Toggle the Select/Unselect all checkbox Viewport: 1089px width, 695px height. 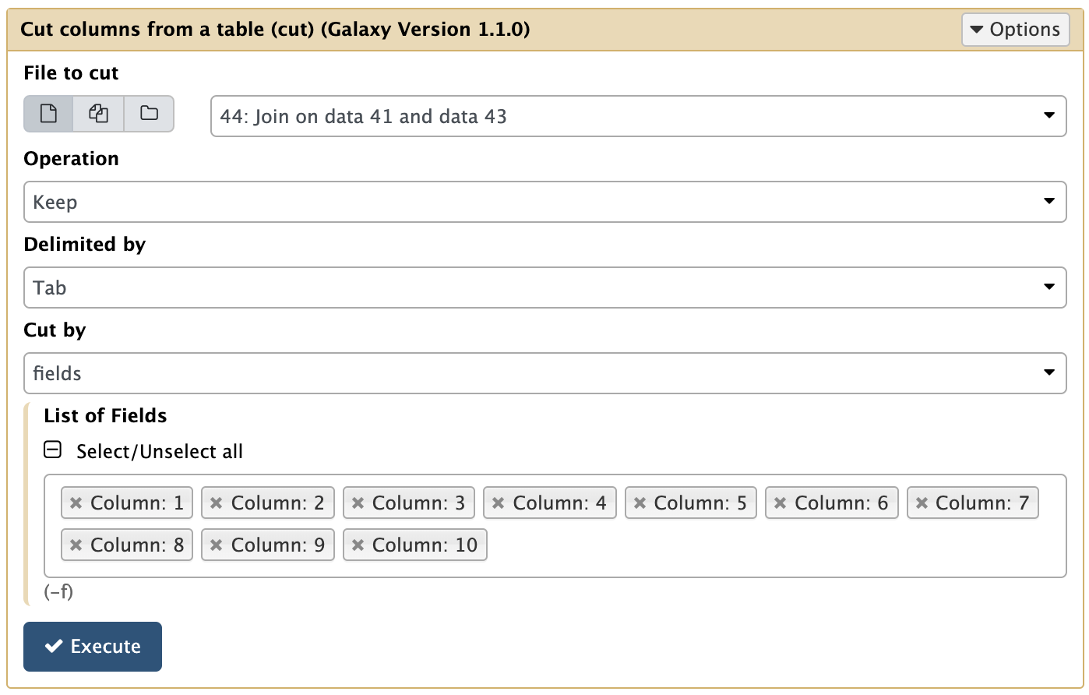click(52, 450)
